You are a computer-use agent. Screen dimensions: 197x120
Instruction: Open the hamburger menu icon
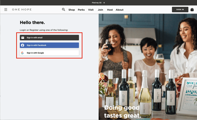click(6, 9)
